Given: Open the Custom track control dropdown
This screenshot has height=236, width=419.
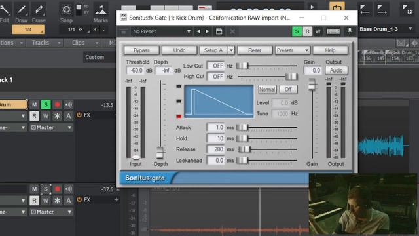Looking at the screenshot, I should tap(100, 57).
